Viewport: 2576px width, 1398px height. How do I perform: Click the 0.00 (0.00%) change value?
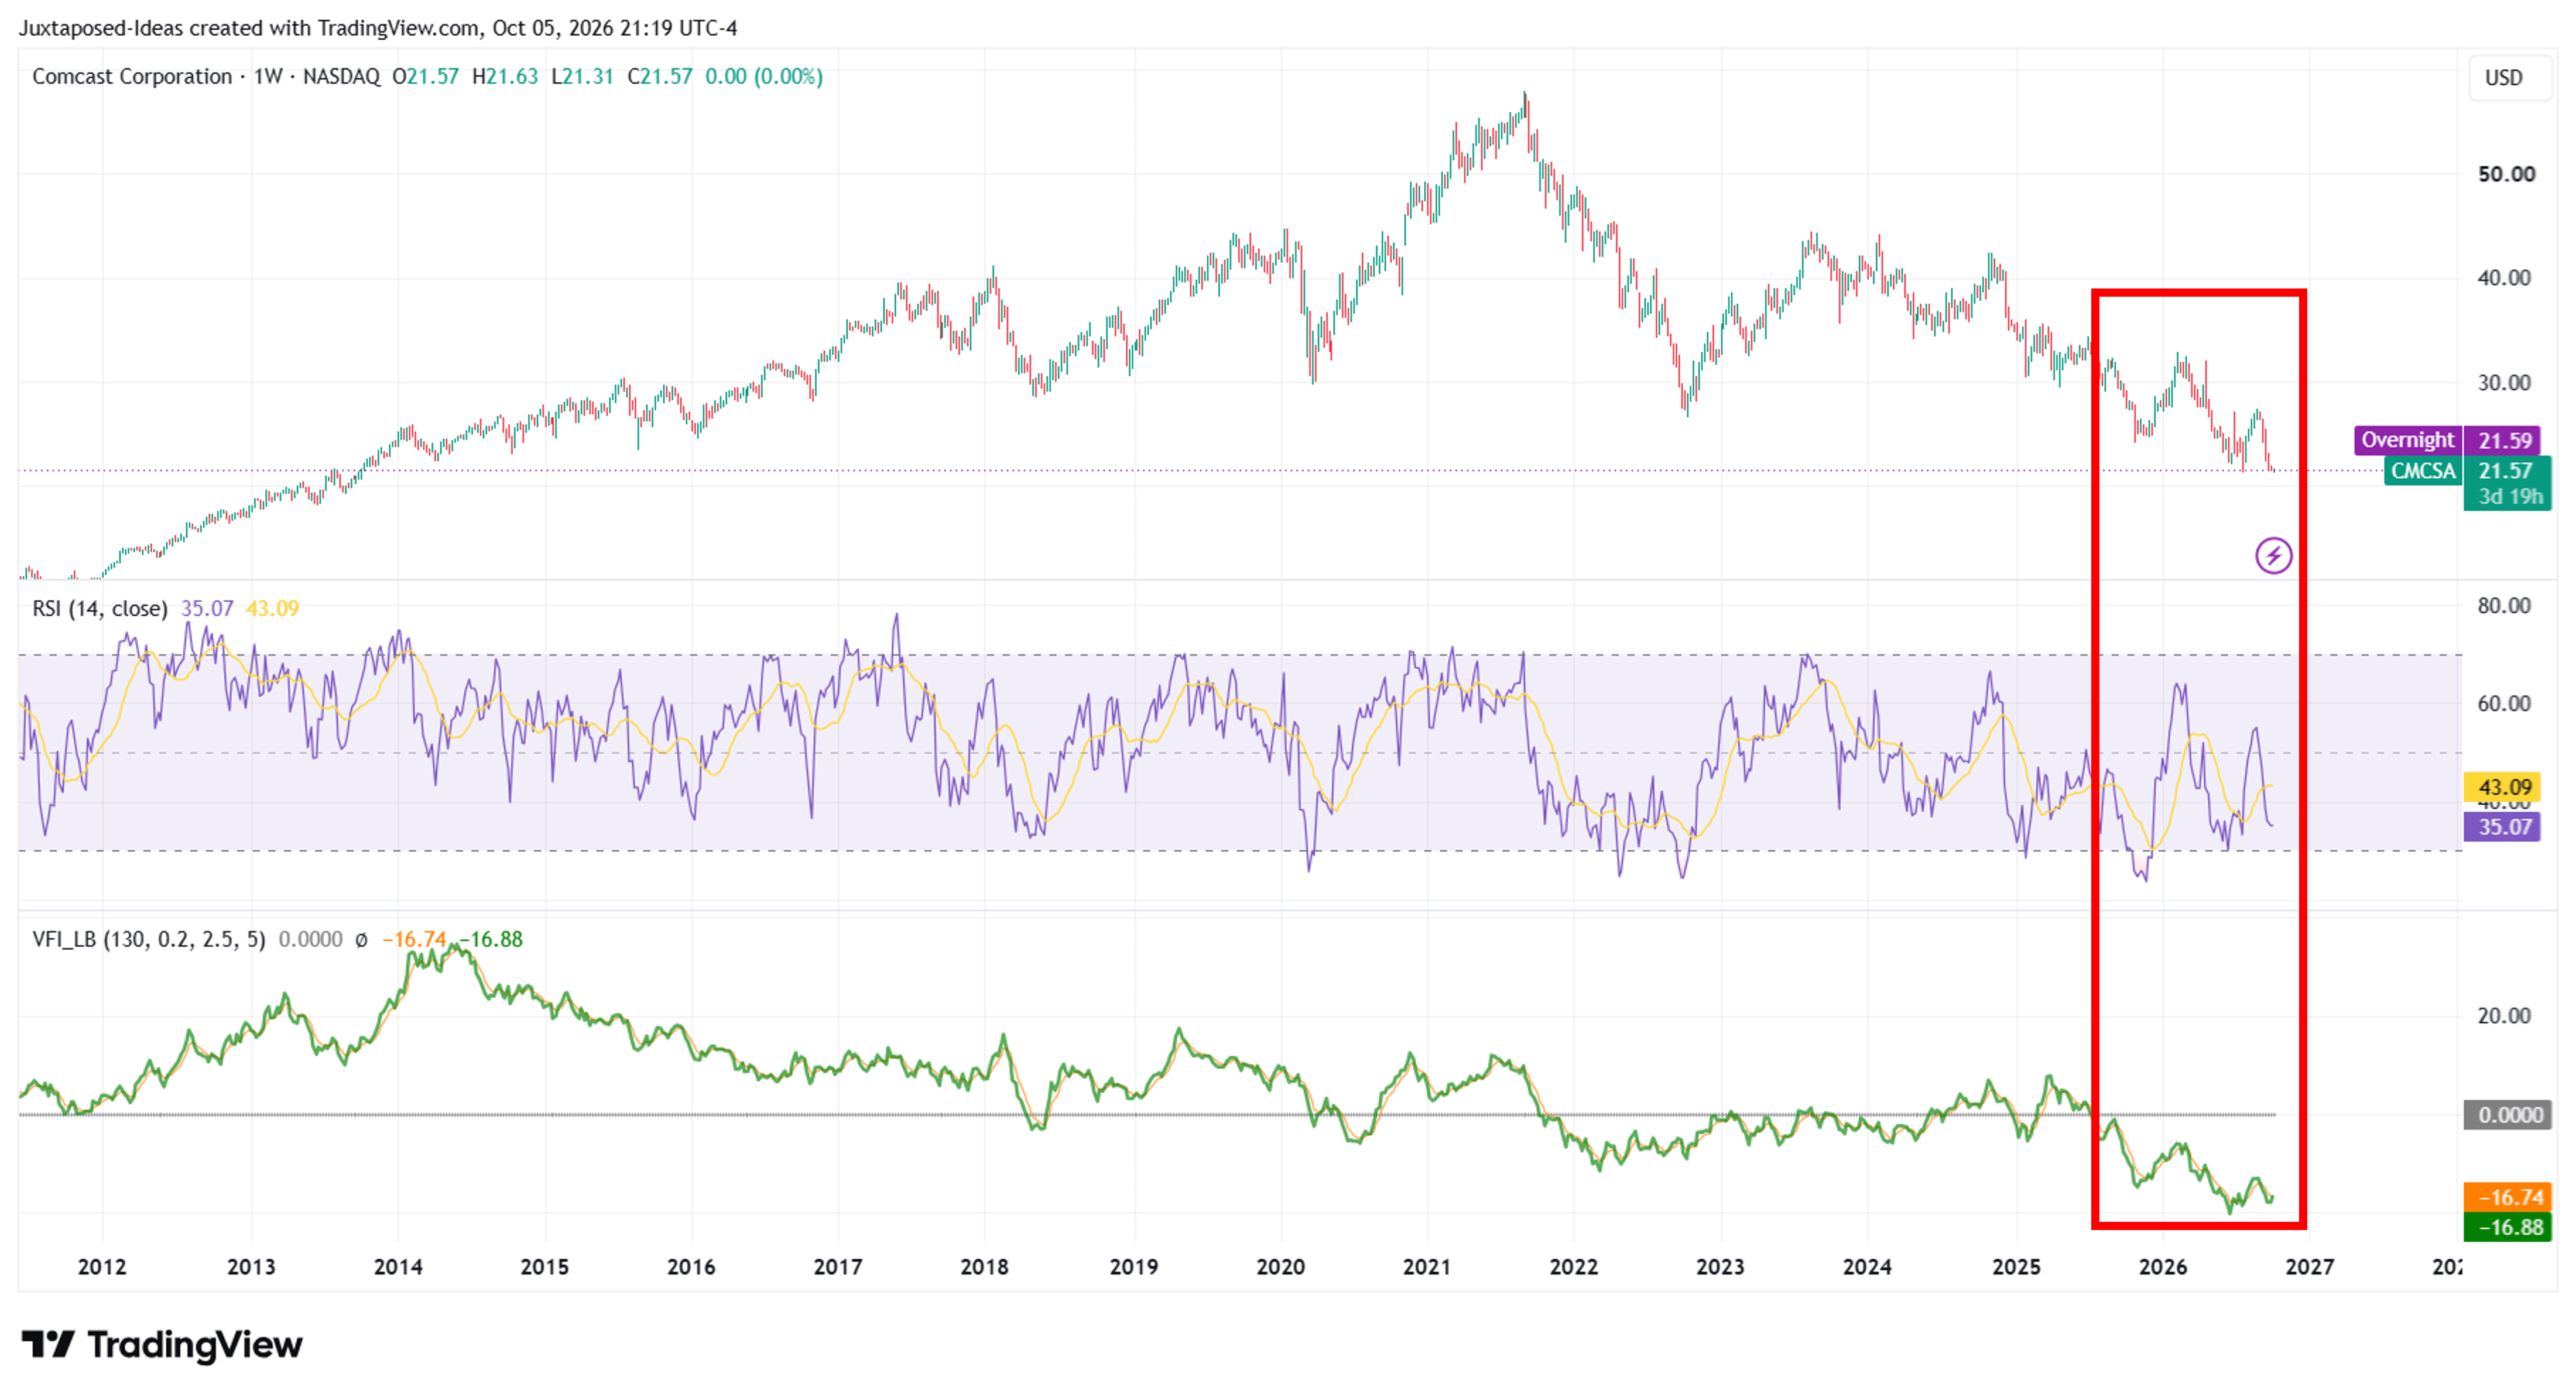764,77
